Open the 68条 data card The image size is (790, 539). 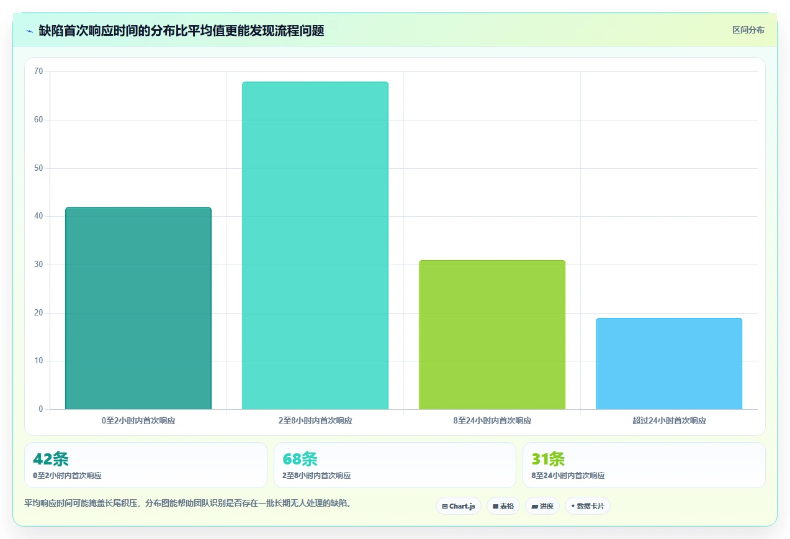395,465
